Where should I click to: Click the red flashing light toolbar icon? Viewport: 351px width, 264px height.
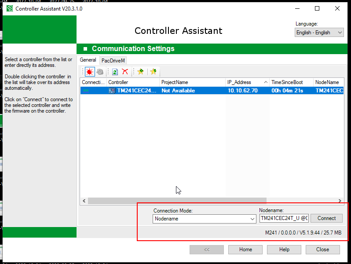(x=90, y=72)
